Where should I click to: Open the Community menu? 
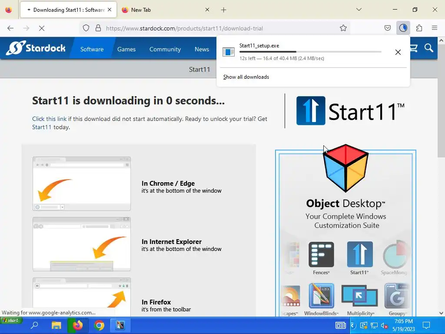[165, 49]
